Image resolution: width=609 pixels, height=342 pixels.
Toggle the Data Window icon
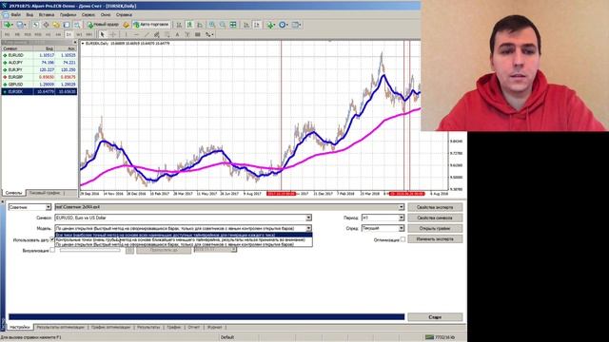[46, 25]
